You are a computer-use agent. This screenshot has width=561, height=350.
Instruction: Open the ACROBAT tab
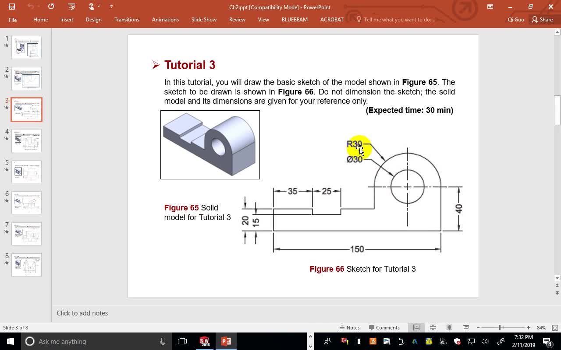click(332, 20)
